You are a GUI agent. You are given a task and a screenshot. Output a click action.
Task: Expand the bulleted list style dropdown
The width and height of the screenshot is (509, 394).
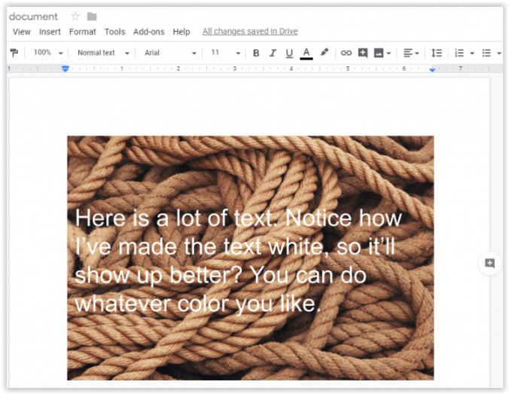499,53
